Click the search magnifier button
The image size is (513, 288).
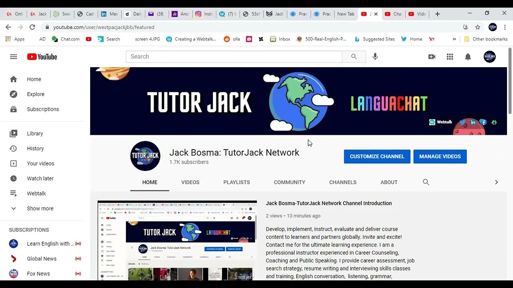click(354, 57)
